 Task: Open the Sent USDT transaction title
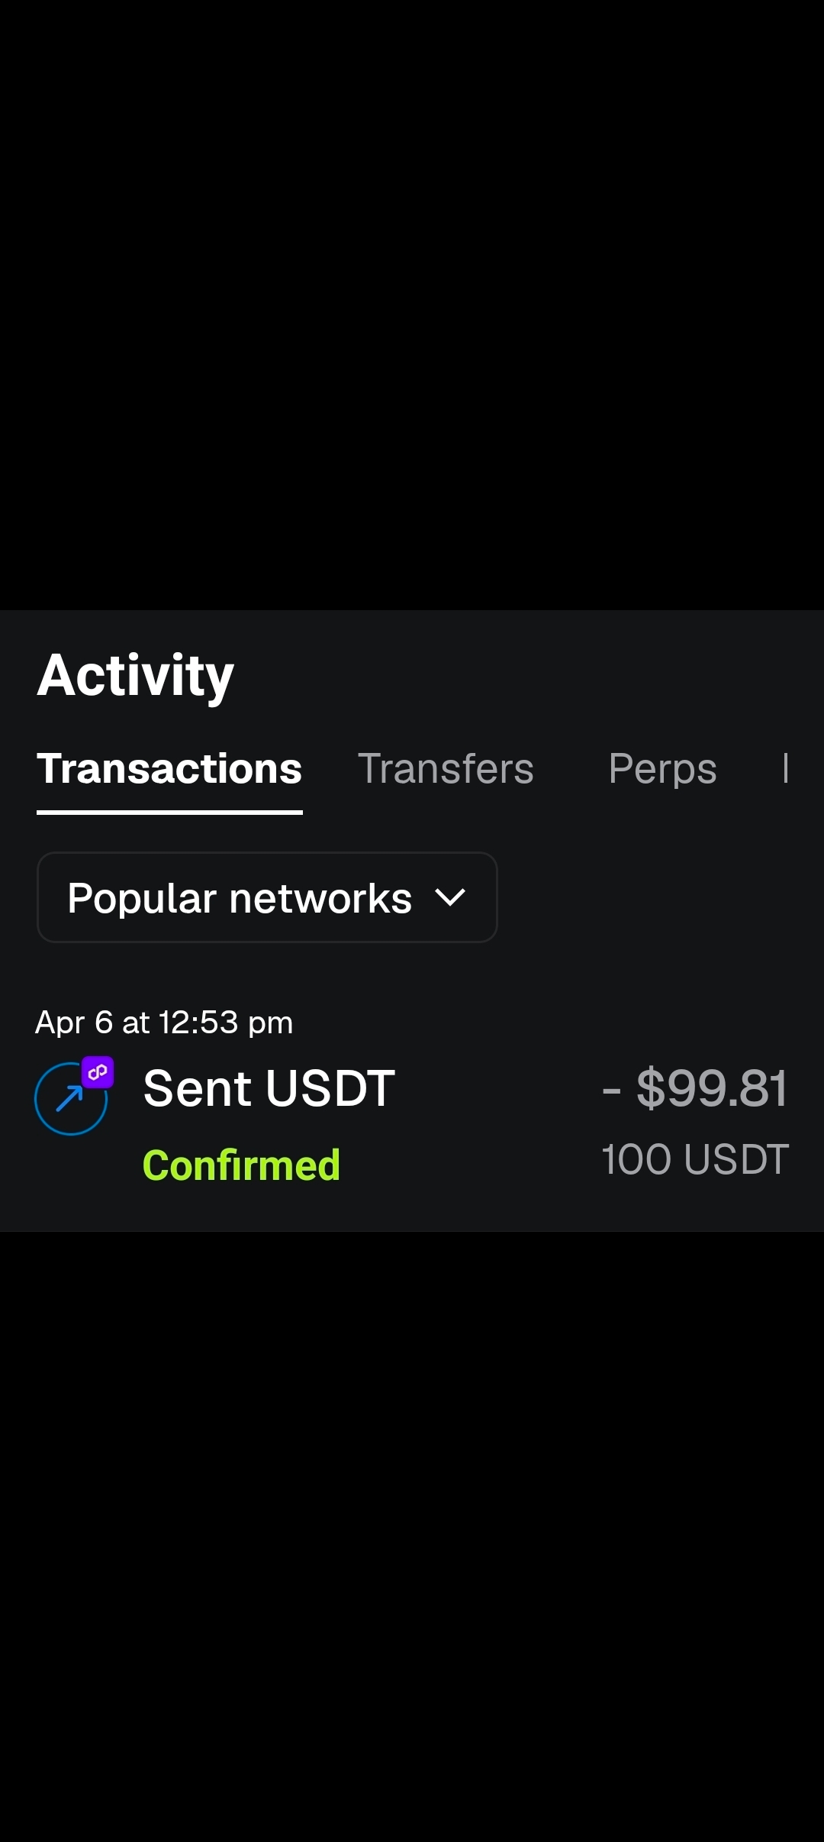click(x=269, y=1087)
